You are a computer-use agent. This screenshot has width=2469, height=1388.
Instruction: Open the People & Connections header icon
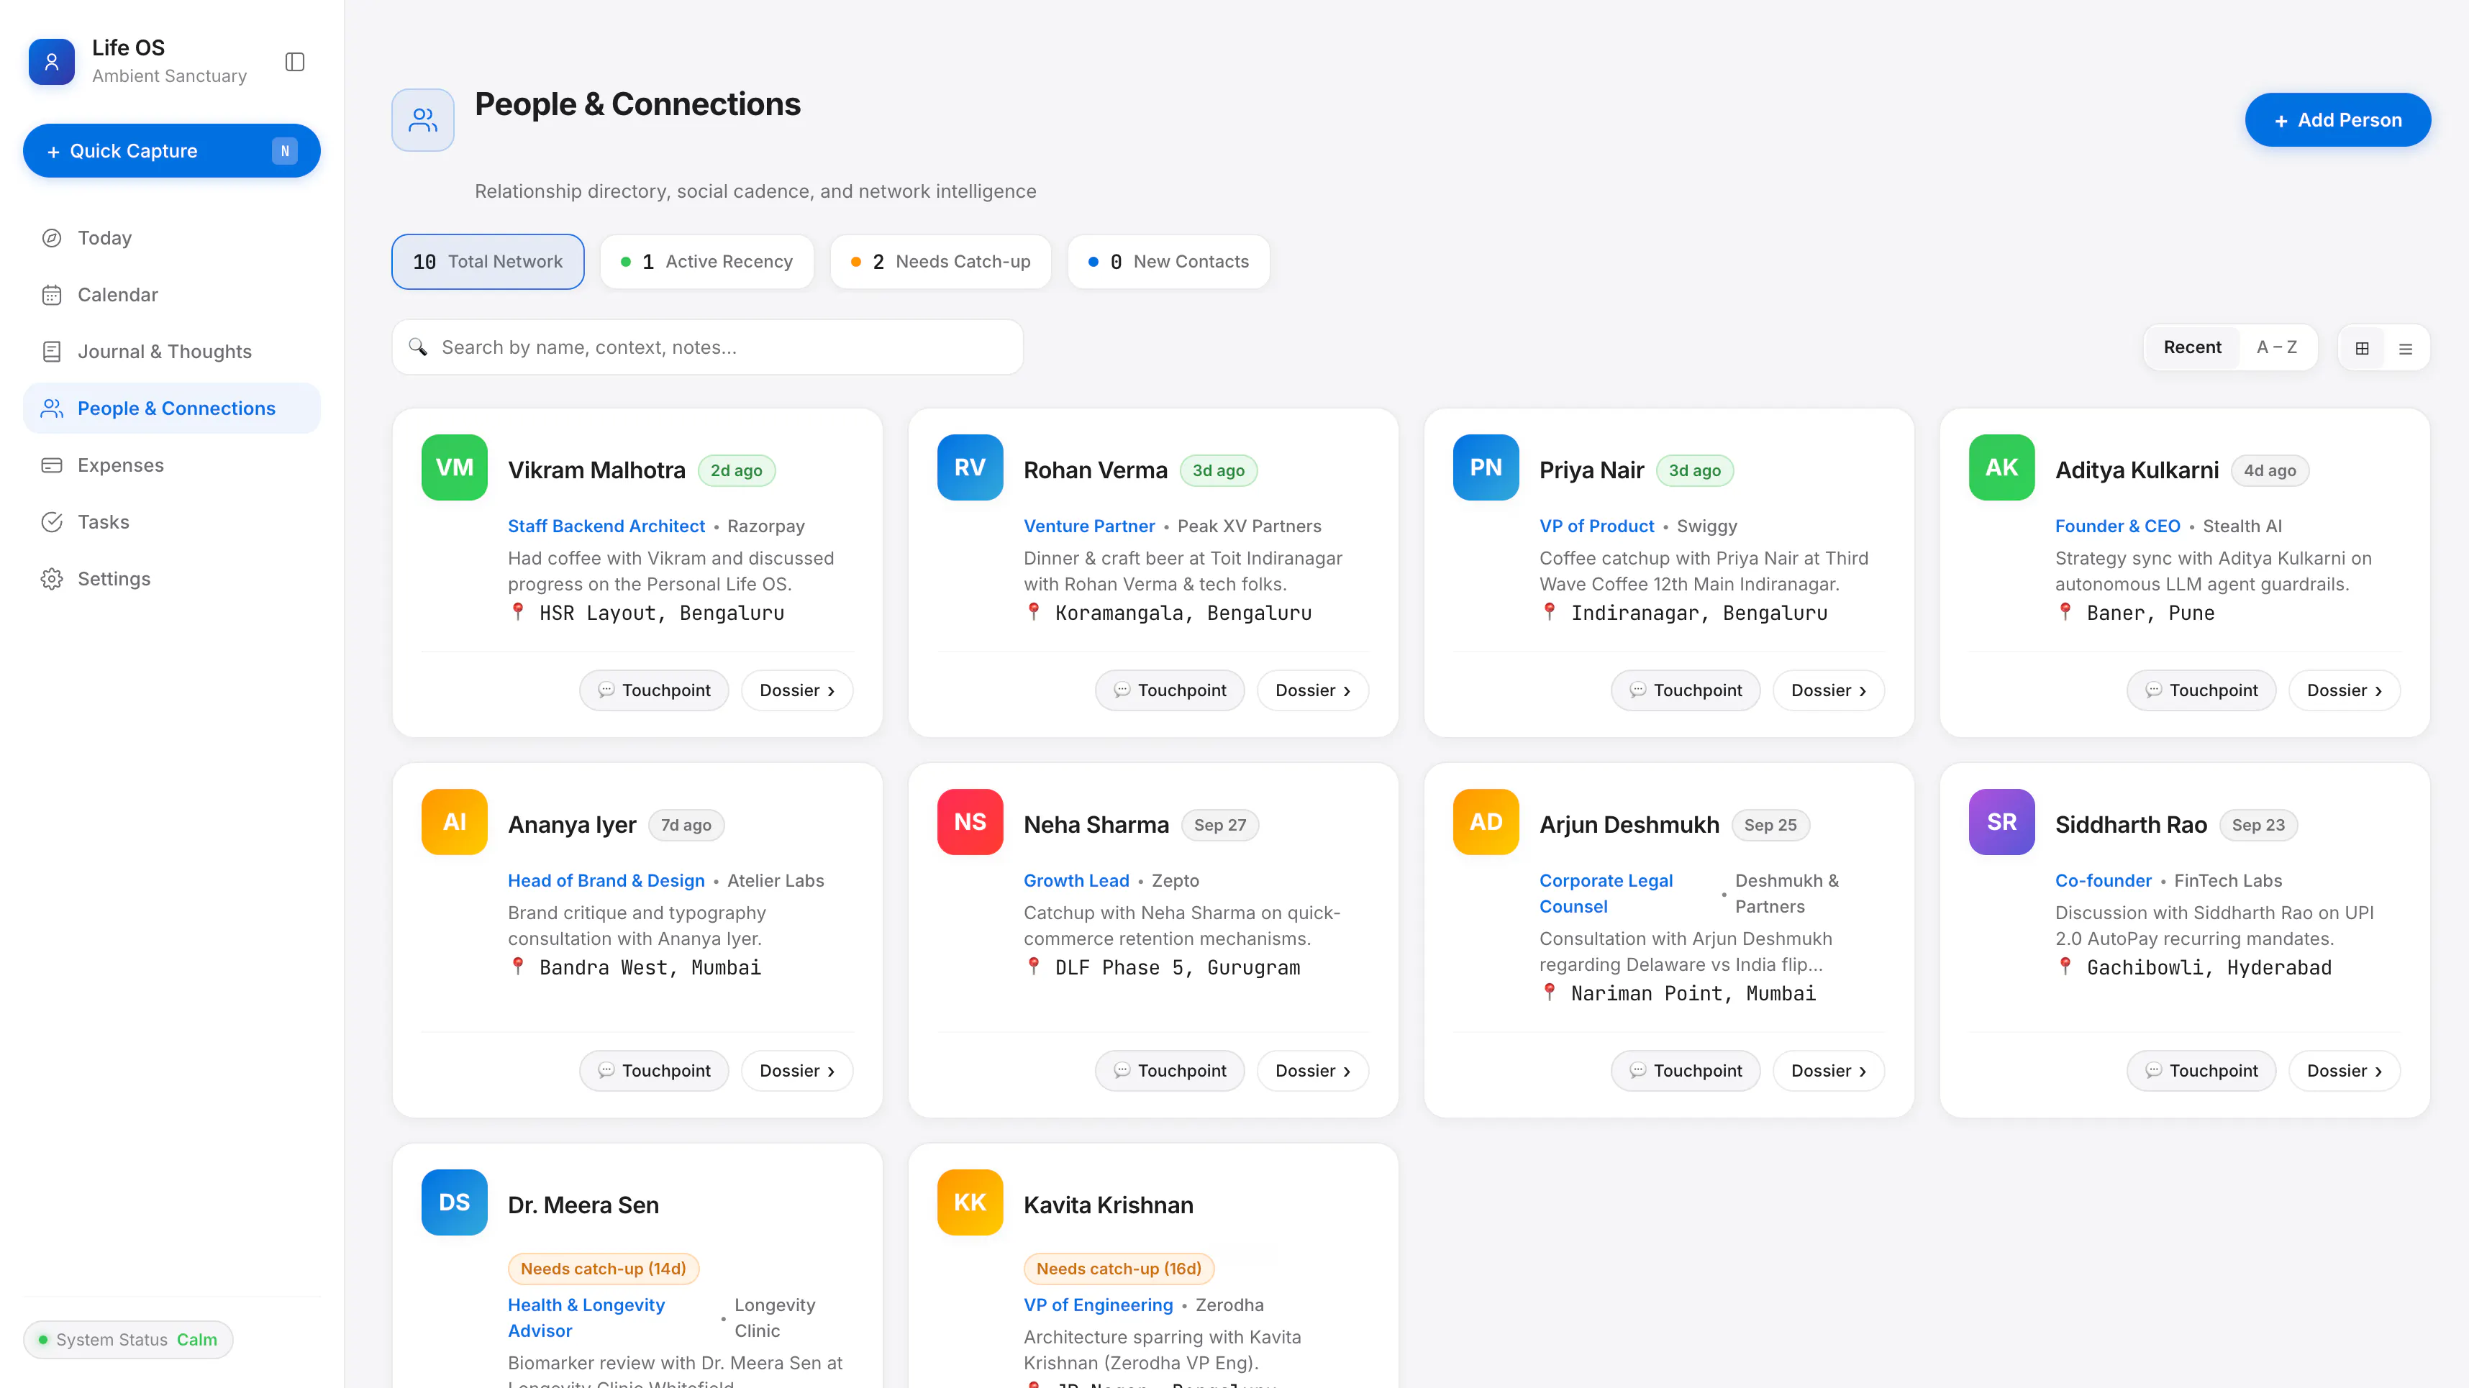tap(423, 119)
